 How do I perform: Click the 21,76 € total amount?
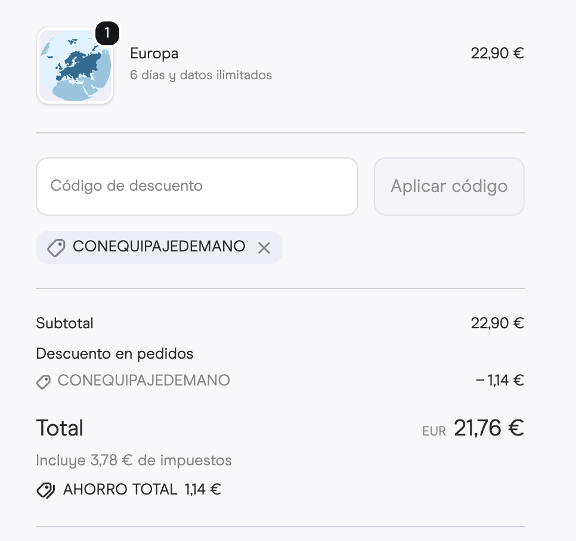(x=488, y=428)
